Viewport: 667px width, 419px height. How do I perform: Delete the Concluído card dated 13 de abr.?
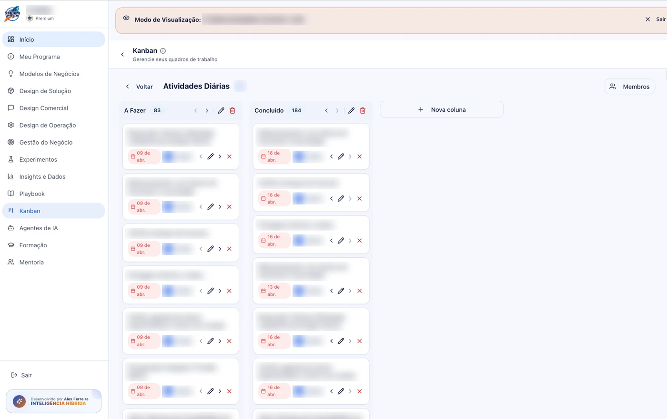tap(360, 291)
